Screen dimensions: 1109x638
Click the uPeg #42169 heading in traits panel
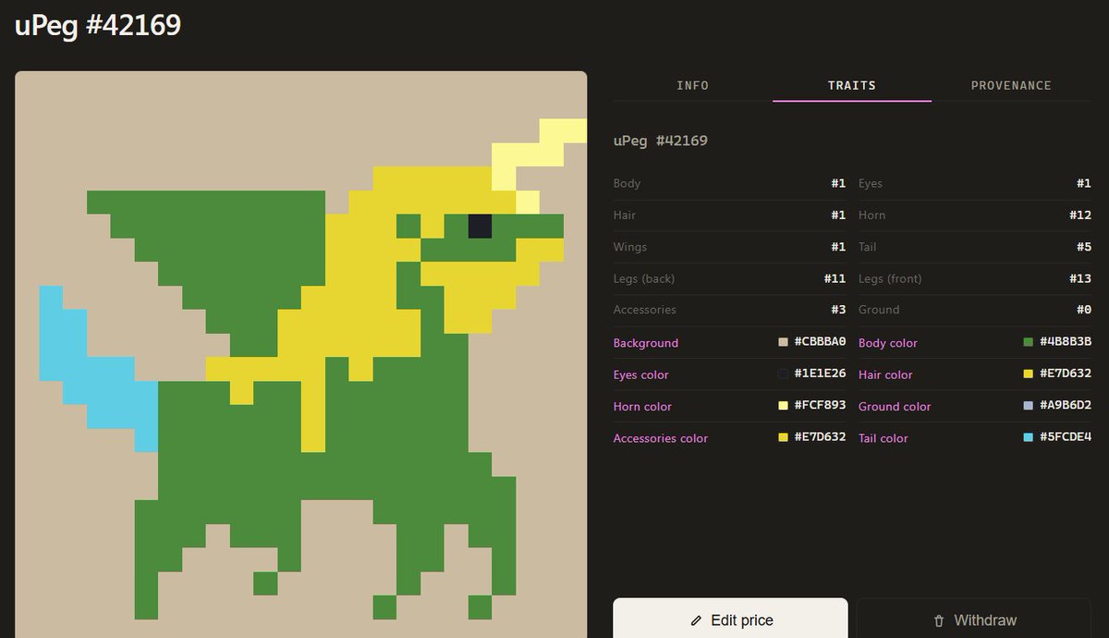[x=661, y=141]
